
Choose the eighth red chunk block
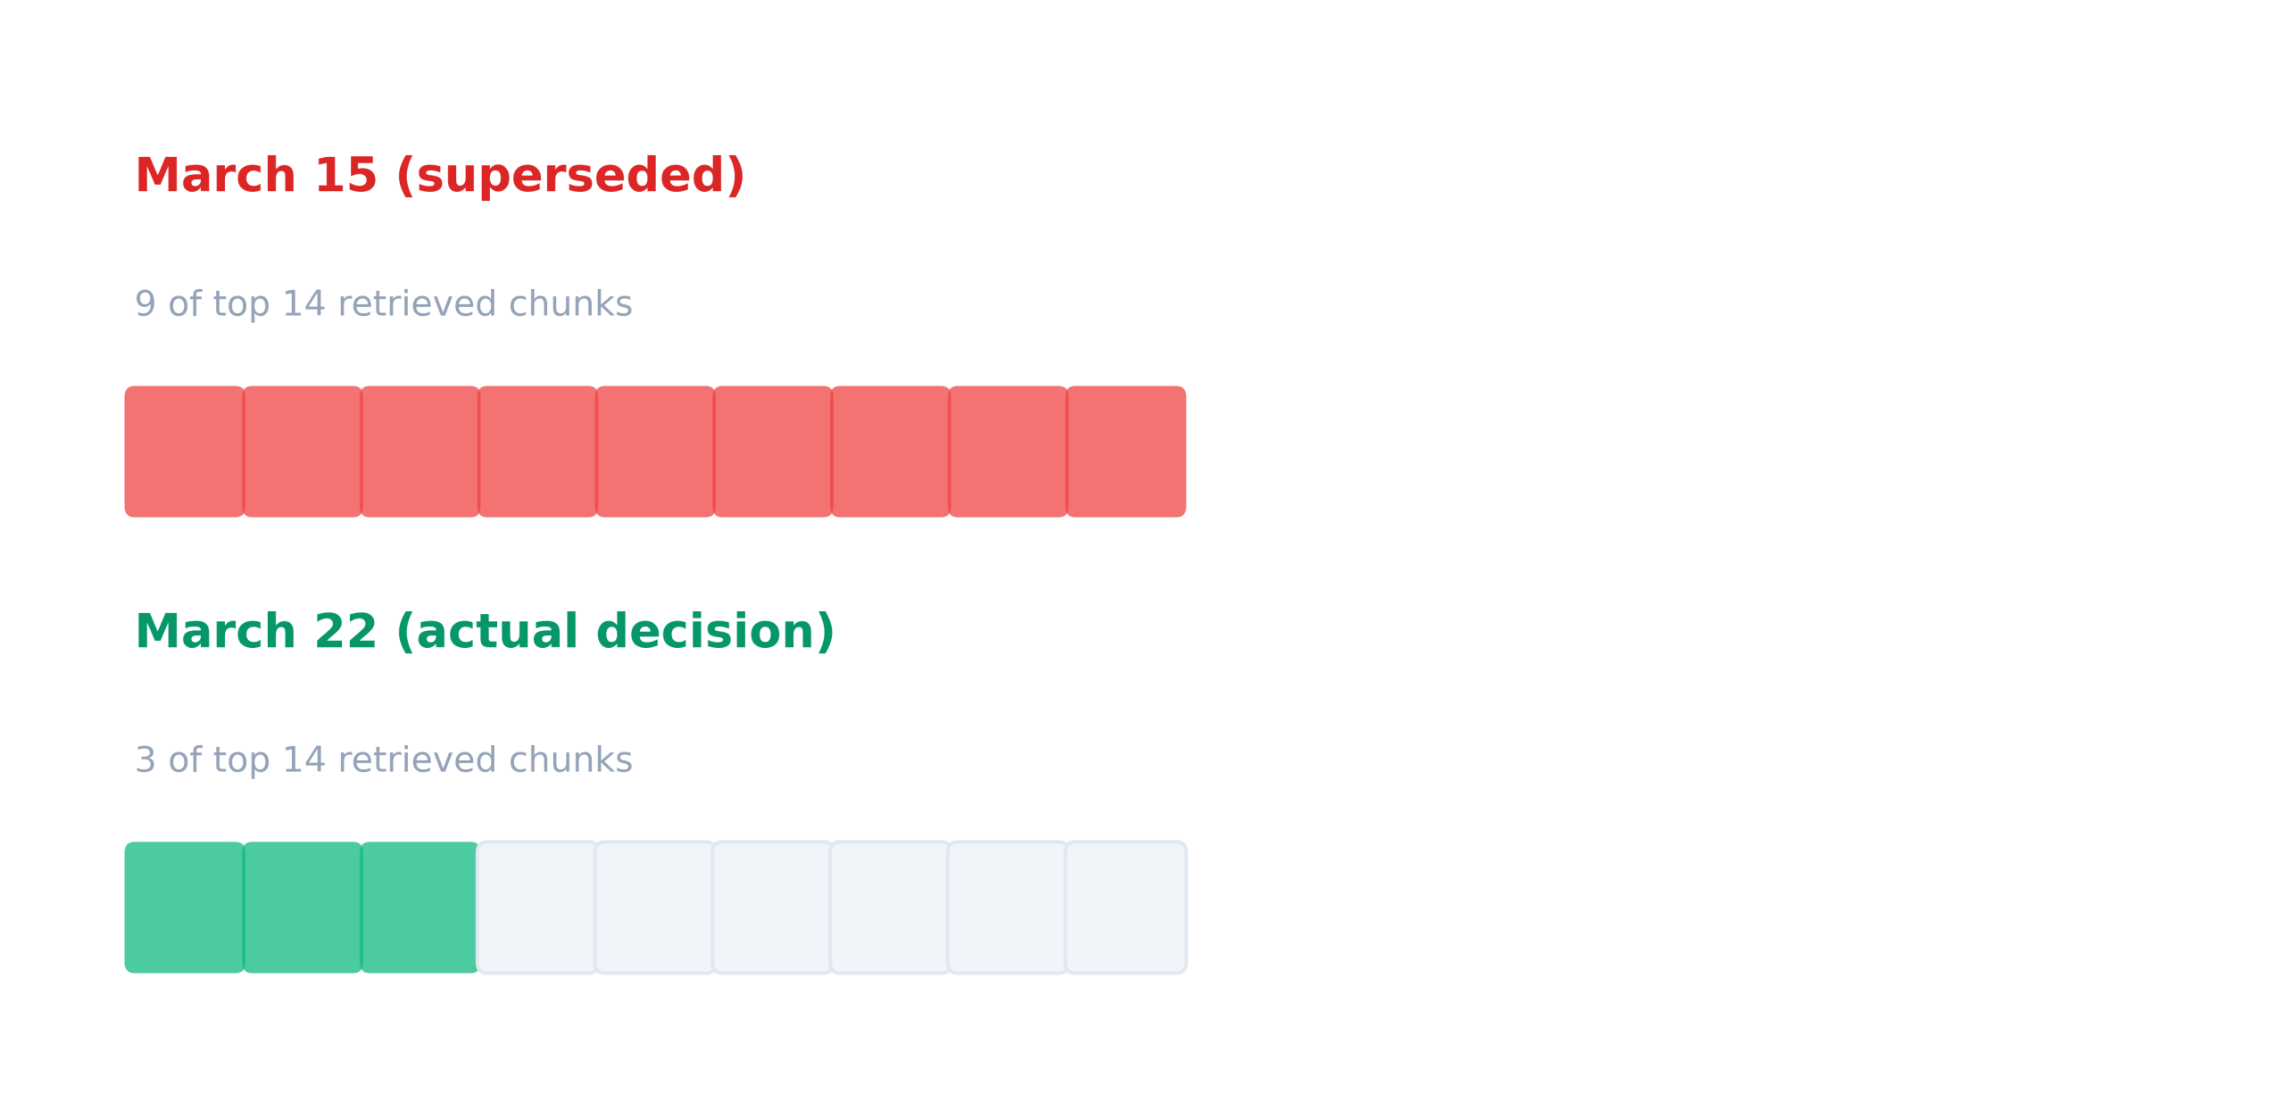[x=1008, y=452]
